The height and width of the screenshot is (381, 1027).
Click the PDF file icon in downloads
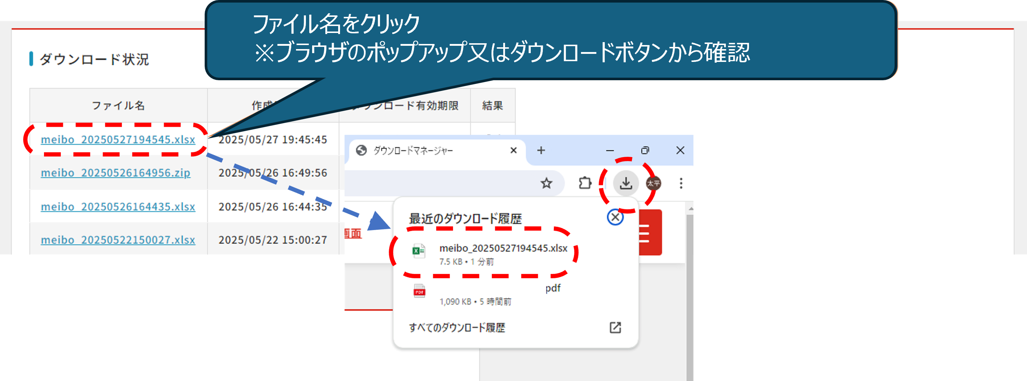pos(419,291)
